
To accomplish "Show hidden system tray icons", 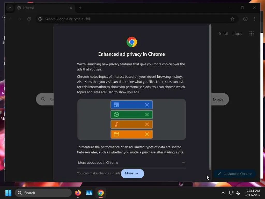I will click(x=223, y=193).
